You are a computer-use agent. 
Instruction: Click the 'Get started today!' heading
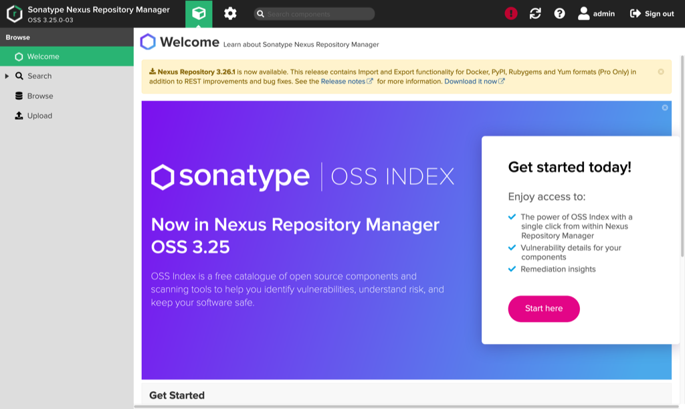coord(570,167)
